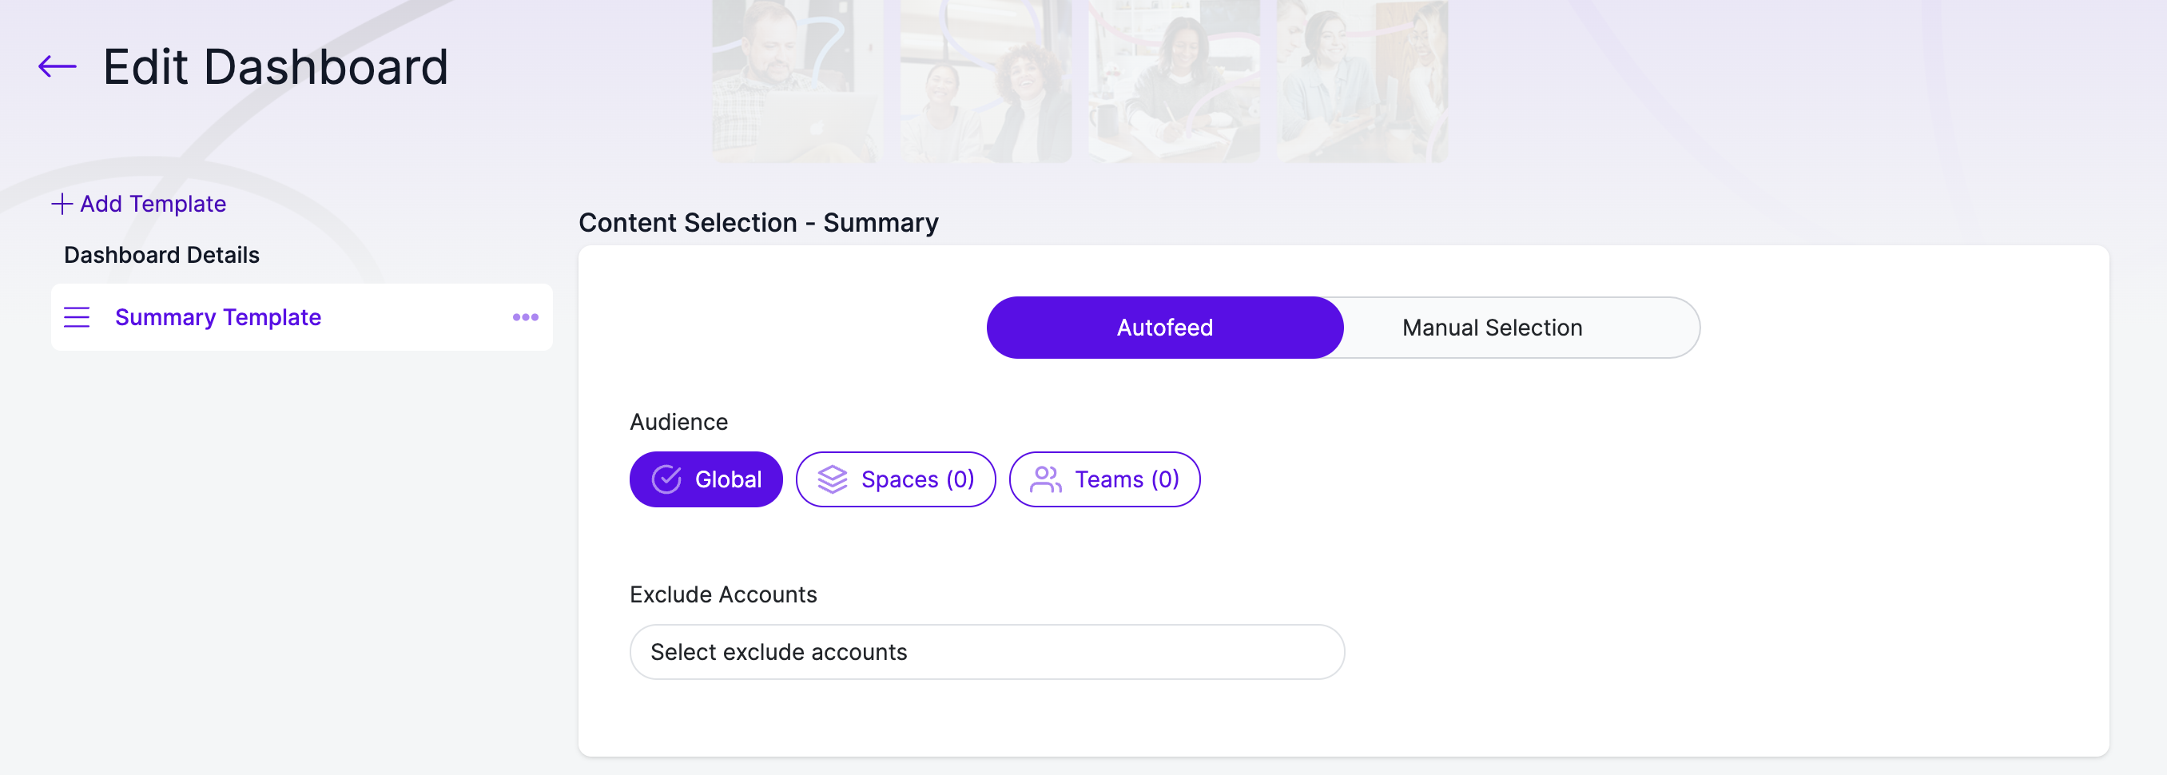Screen dimensions: 2167x775
Task: Toggle the Spaces (0) audience chip
Action: pyautogui.click(x=895, y=479)
